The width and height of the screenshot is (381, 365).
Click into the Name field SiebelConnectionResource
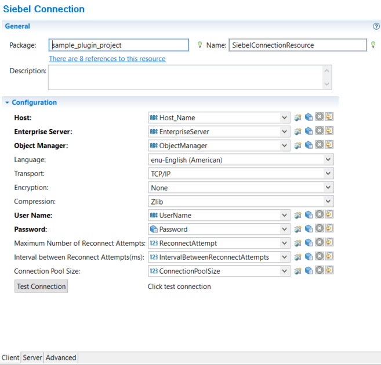tap(297, 45)
